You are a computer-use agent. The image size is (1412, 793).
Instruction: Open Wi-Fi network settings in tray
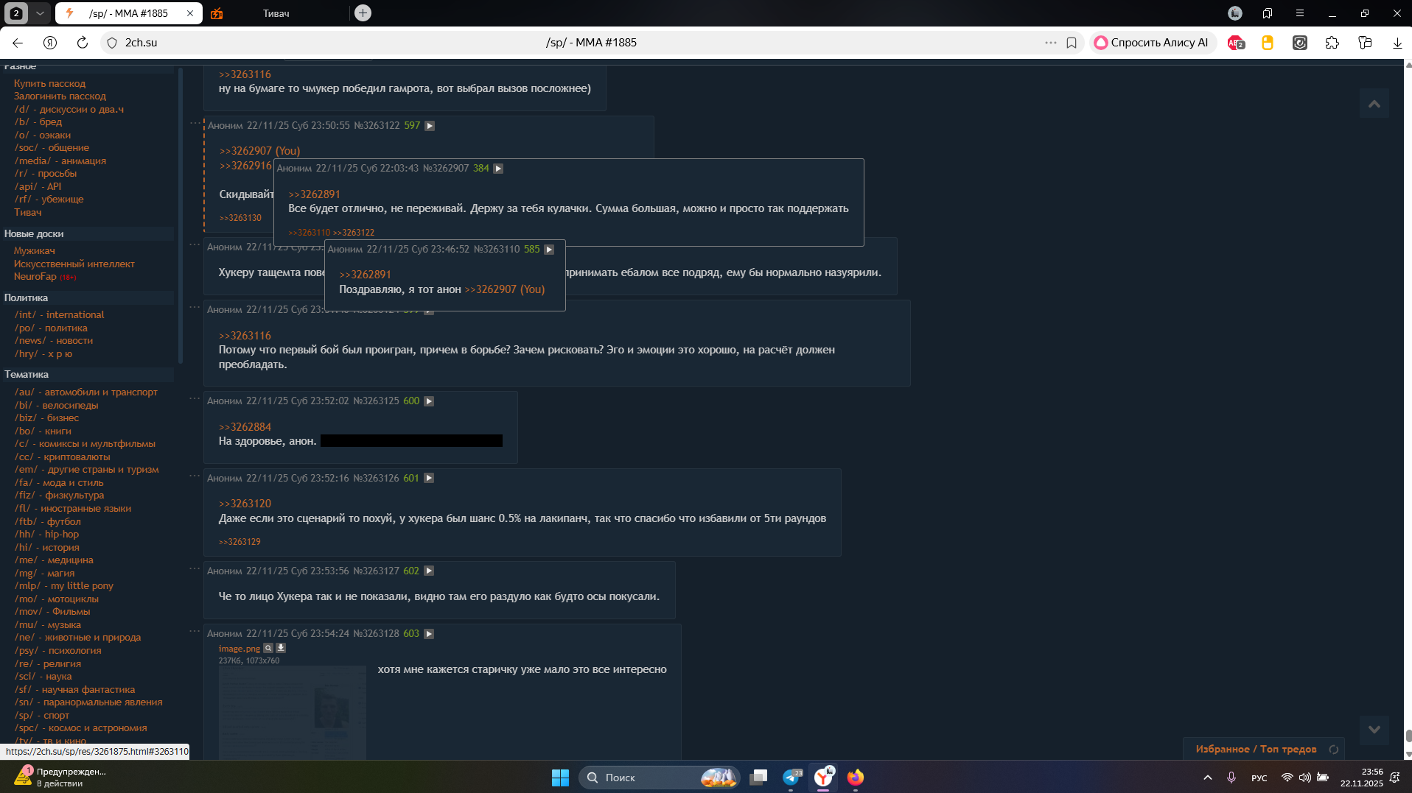[x=1287, y=778]
